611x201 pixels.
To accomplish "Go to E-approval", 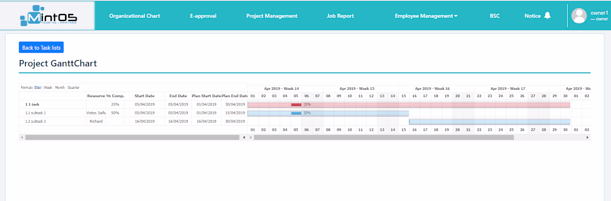I will [x=203, y=16].
